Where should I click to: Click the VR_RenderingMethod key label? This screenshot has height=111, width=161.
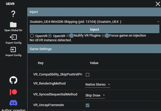[49, 84]
